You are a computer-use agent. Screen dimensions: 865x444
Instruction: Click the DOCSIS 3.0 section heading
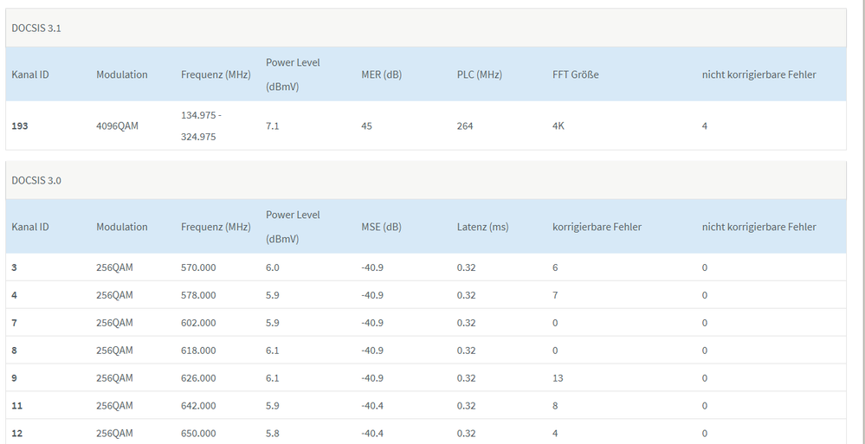point(36,181)
